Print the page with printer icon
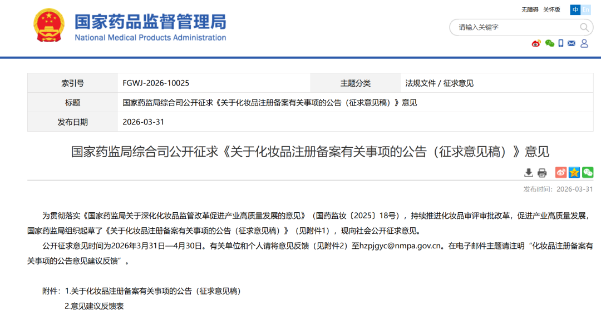The width and height of the screenshot is (601, 325). click(x=542, y=173)
